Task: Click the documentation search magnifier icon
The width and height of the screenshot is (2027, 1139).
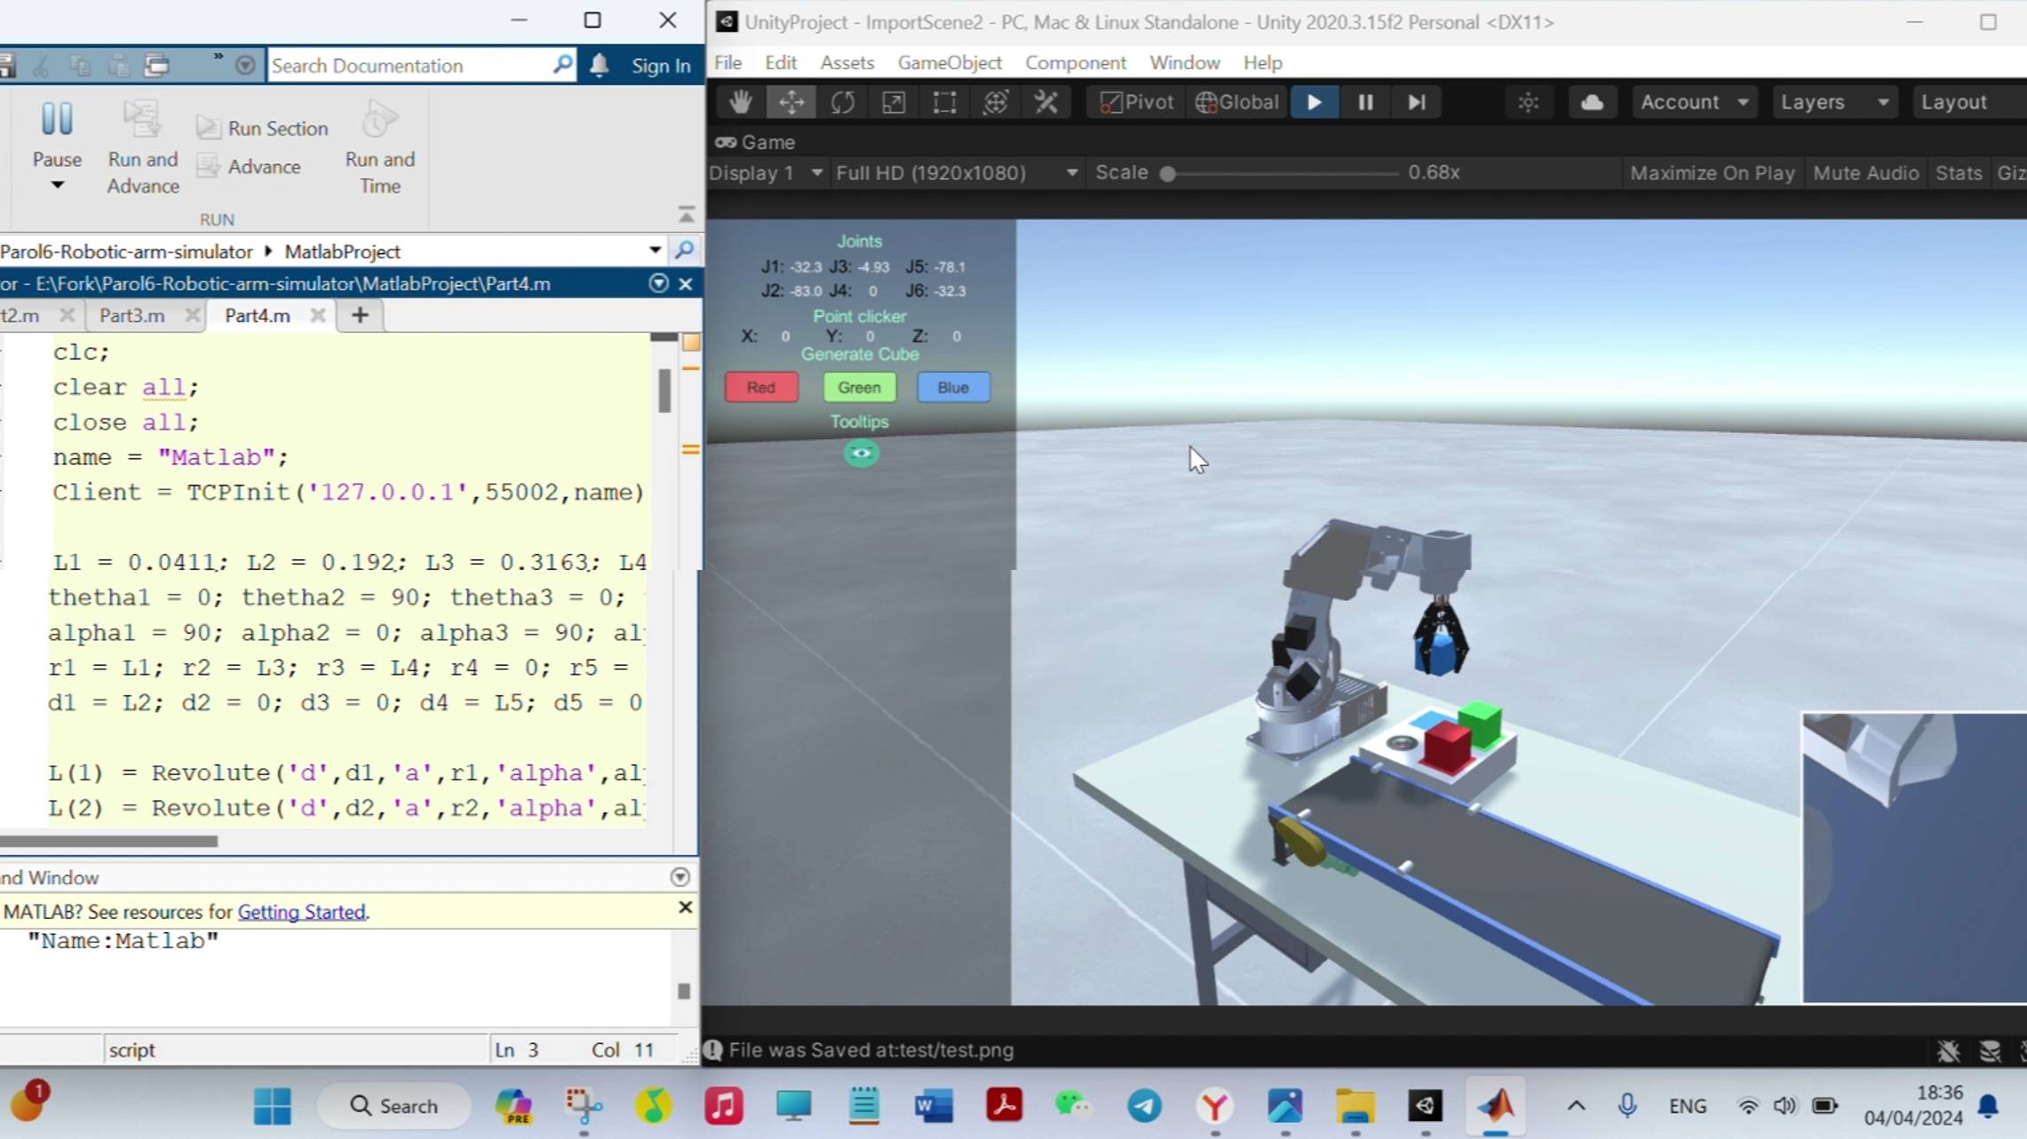Action: pos(563,65)
